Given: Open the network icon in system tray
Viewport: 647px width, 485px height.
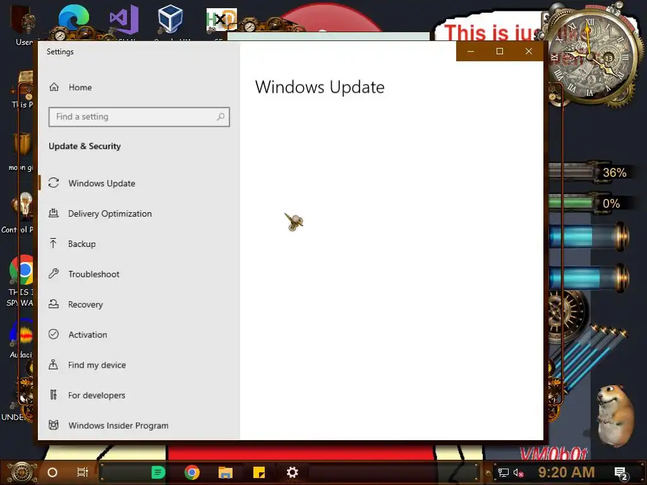Looking at the screenshot, I should 503,472.
